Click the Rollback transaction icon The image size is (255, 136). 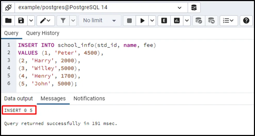coord(211,21)
